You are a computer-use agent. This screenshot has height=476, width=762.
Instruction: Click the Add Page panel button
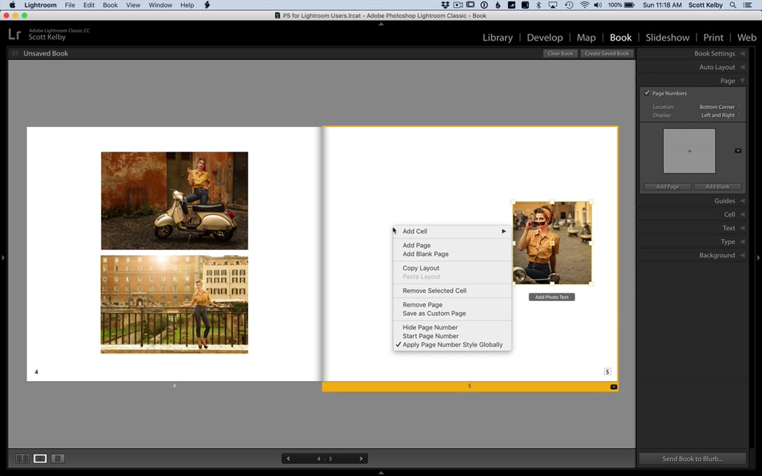coord(667,187)
